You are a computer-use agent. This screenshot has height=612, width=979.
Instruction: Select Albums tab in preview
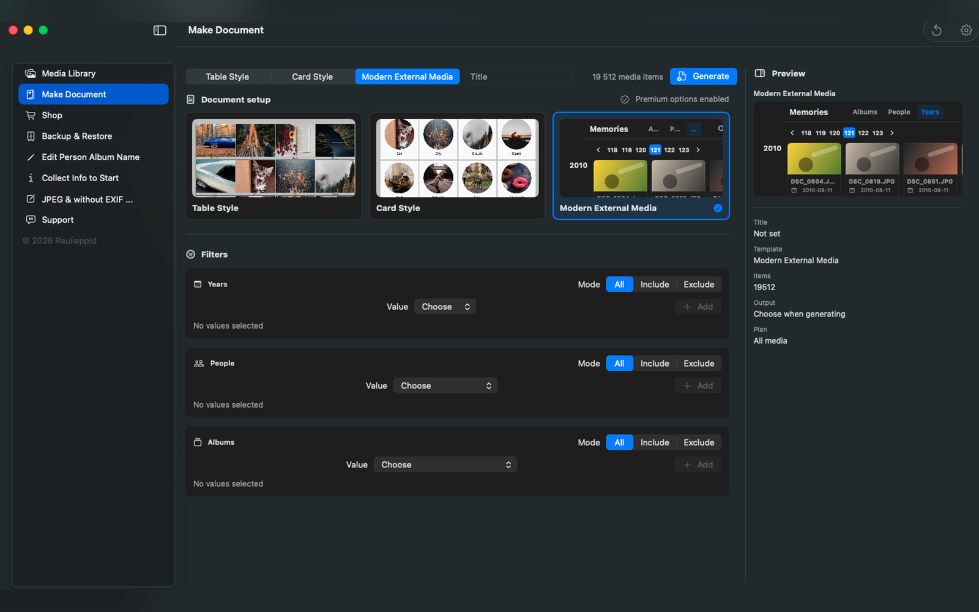pyautogui.click(x=865, y=112)
